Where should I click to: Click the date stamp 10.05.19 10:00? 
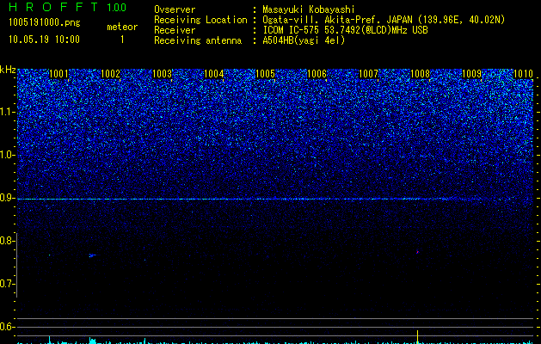tap(44, 40)
